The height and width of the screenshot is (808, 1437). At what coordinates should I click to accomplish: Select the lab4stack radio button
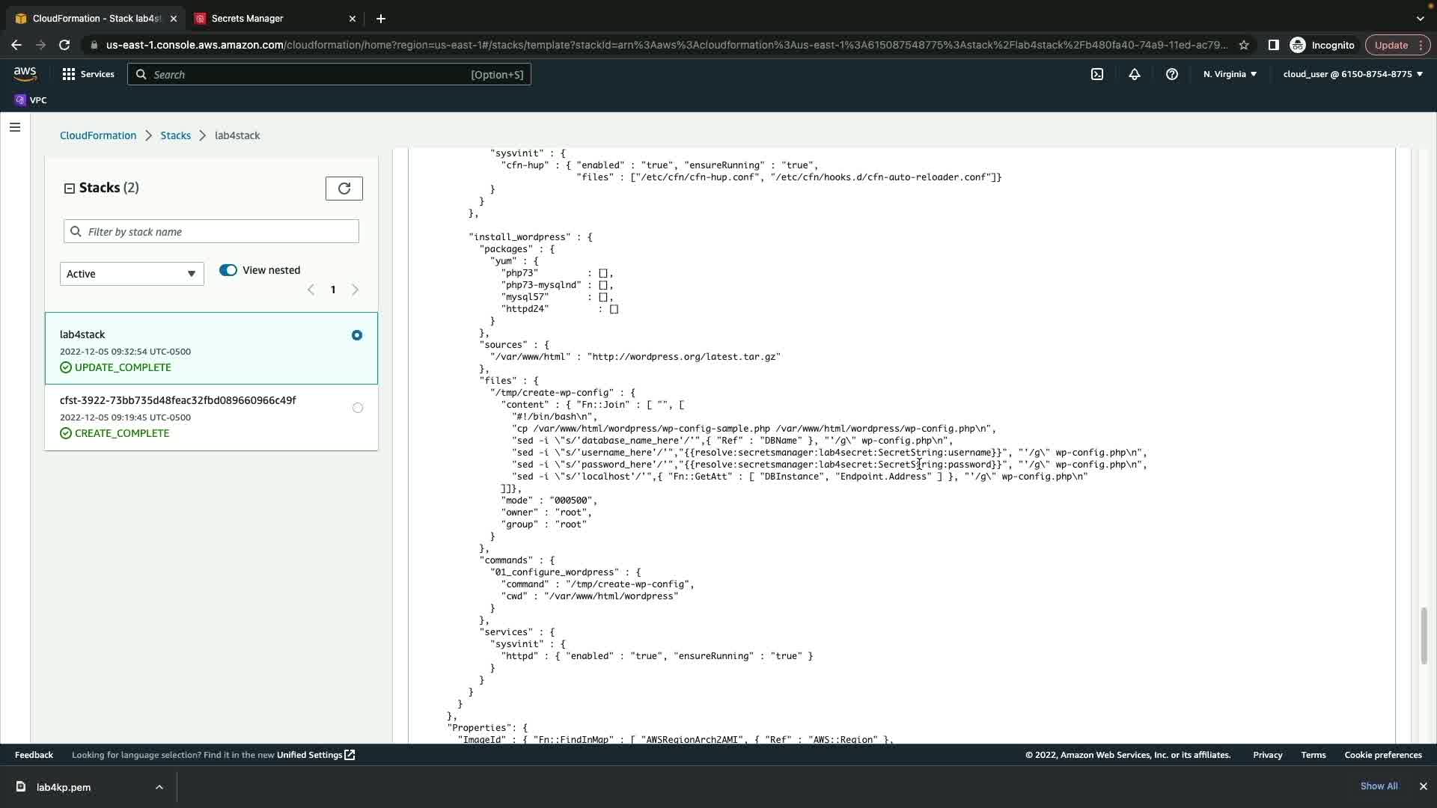point(357,335)
